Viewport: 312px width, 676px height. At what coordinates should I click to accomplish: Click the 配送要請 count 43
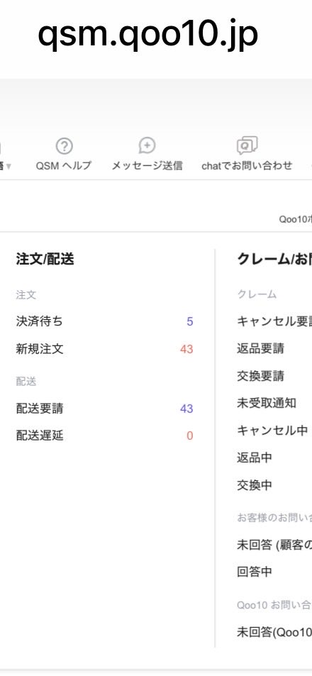(186, 409)
